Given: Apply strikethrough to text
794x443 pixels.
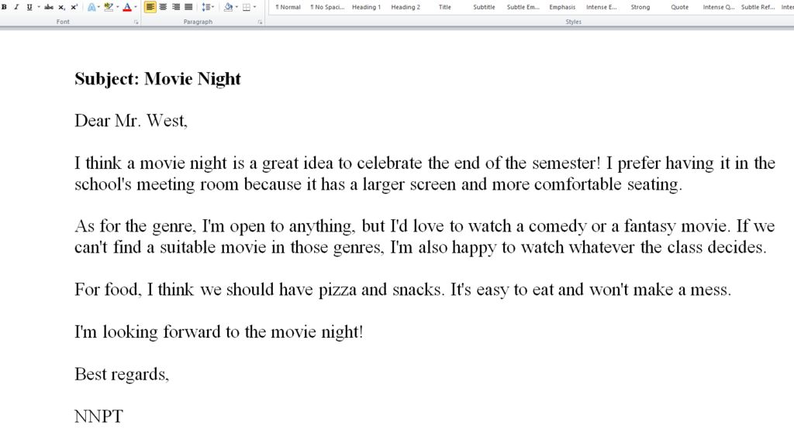Looking at the screenshot, I should pyautogui.click(x=49, y=7).
